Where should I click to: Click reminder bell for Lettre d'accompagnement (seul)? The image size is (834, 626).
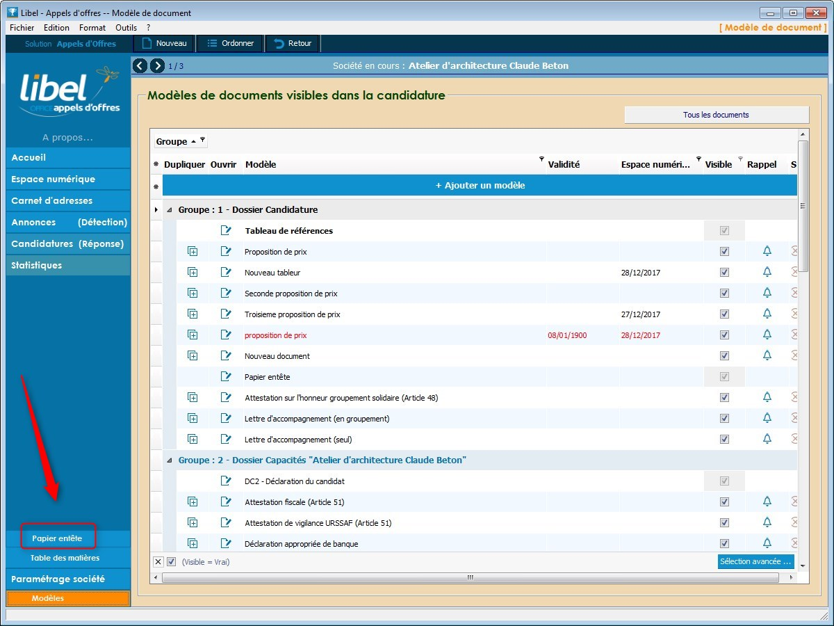(x=767, y=439)
